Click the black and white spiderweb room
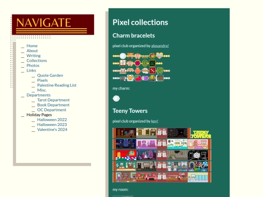 coord(198,155)
